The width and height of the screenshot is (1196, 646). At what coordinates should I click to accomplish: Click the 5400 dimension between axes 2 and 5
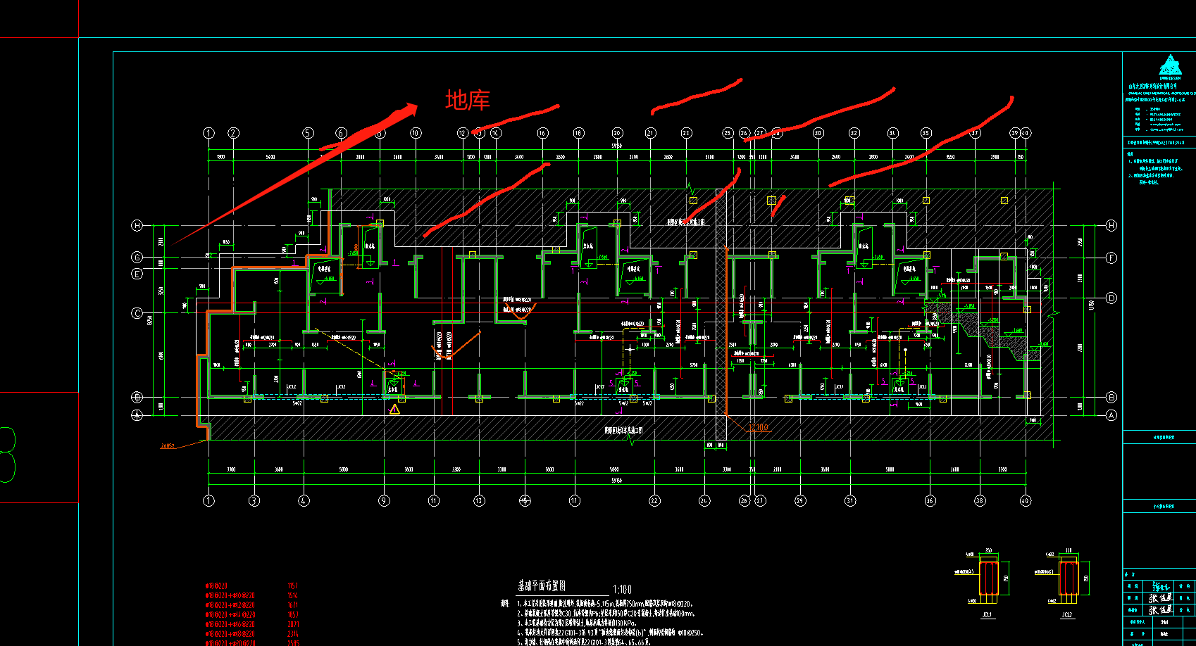pos(270,157)
